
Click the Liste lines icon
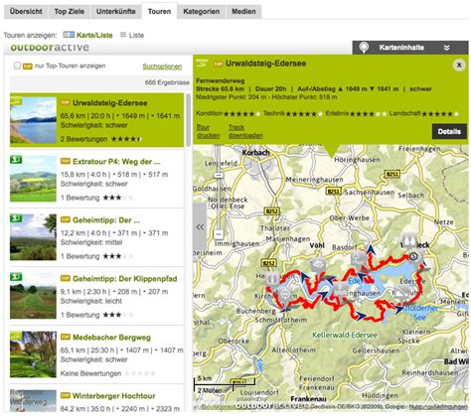123,35
